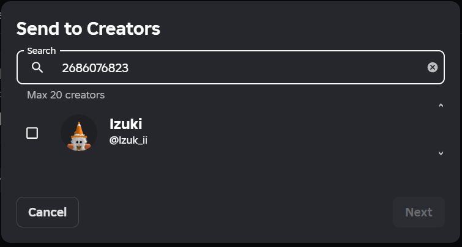The height and width of the screenshot is (247, 462).
Task: Click the down chevron of the results list
Action: [x=441, y=153]
